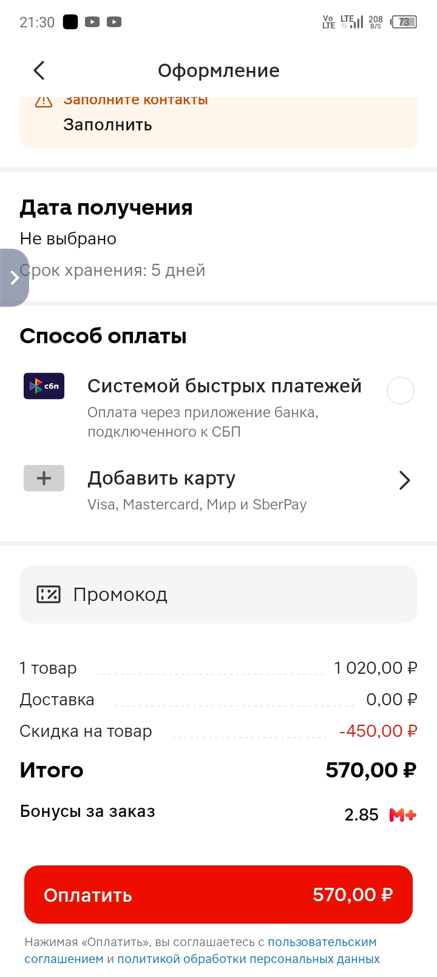Expand the side panel handle arrow on the left edge
Screen dimensions: 437x977
14,278
